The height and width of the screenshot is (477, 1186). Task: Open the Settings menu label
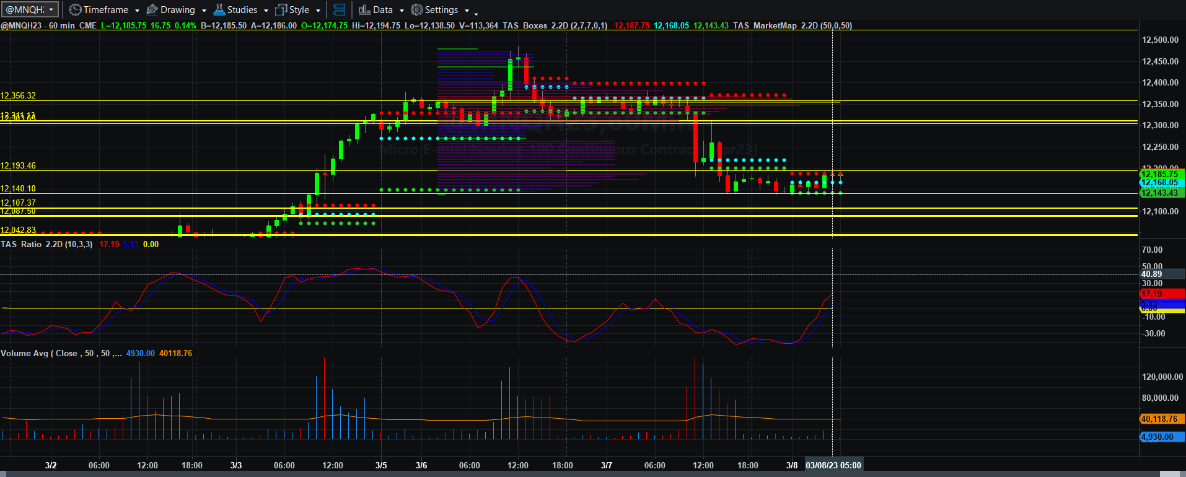[441, 10]
